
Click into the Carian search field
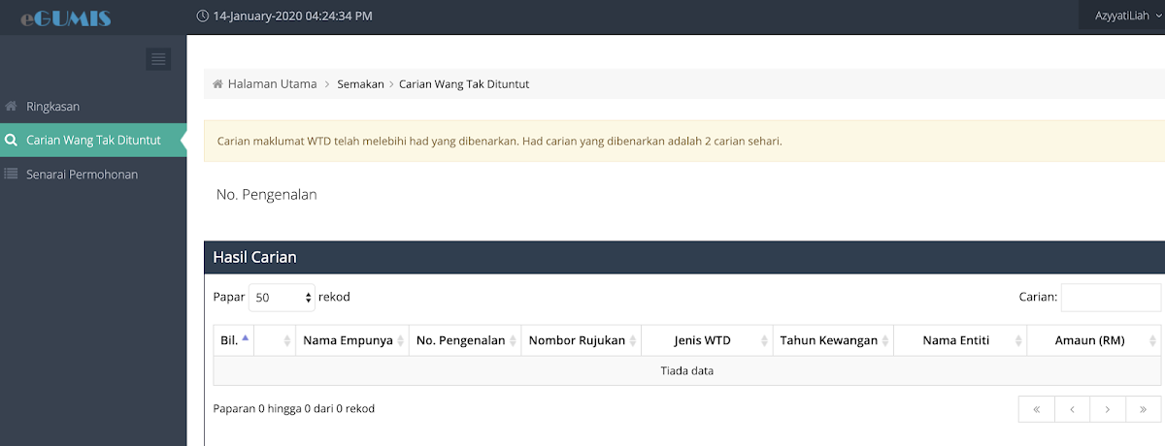point(1111,298)
